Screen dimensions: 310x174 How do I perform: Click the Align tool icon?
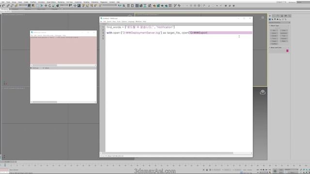pyautogui.click(x=124, y=6)
